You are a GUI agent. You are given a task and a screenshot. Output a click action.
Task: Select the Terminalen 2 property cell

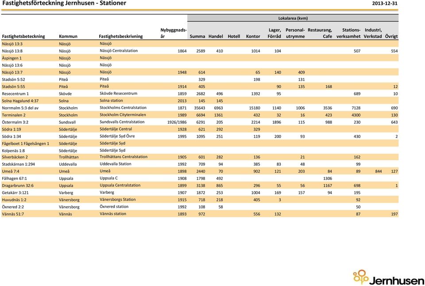click(x=14, y=115)
